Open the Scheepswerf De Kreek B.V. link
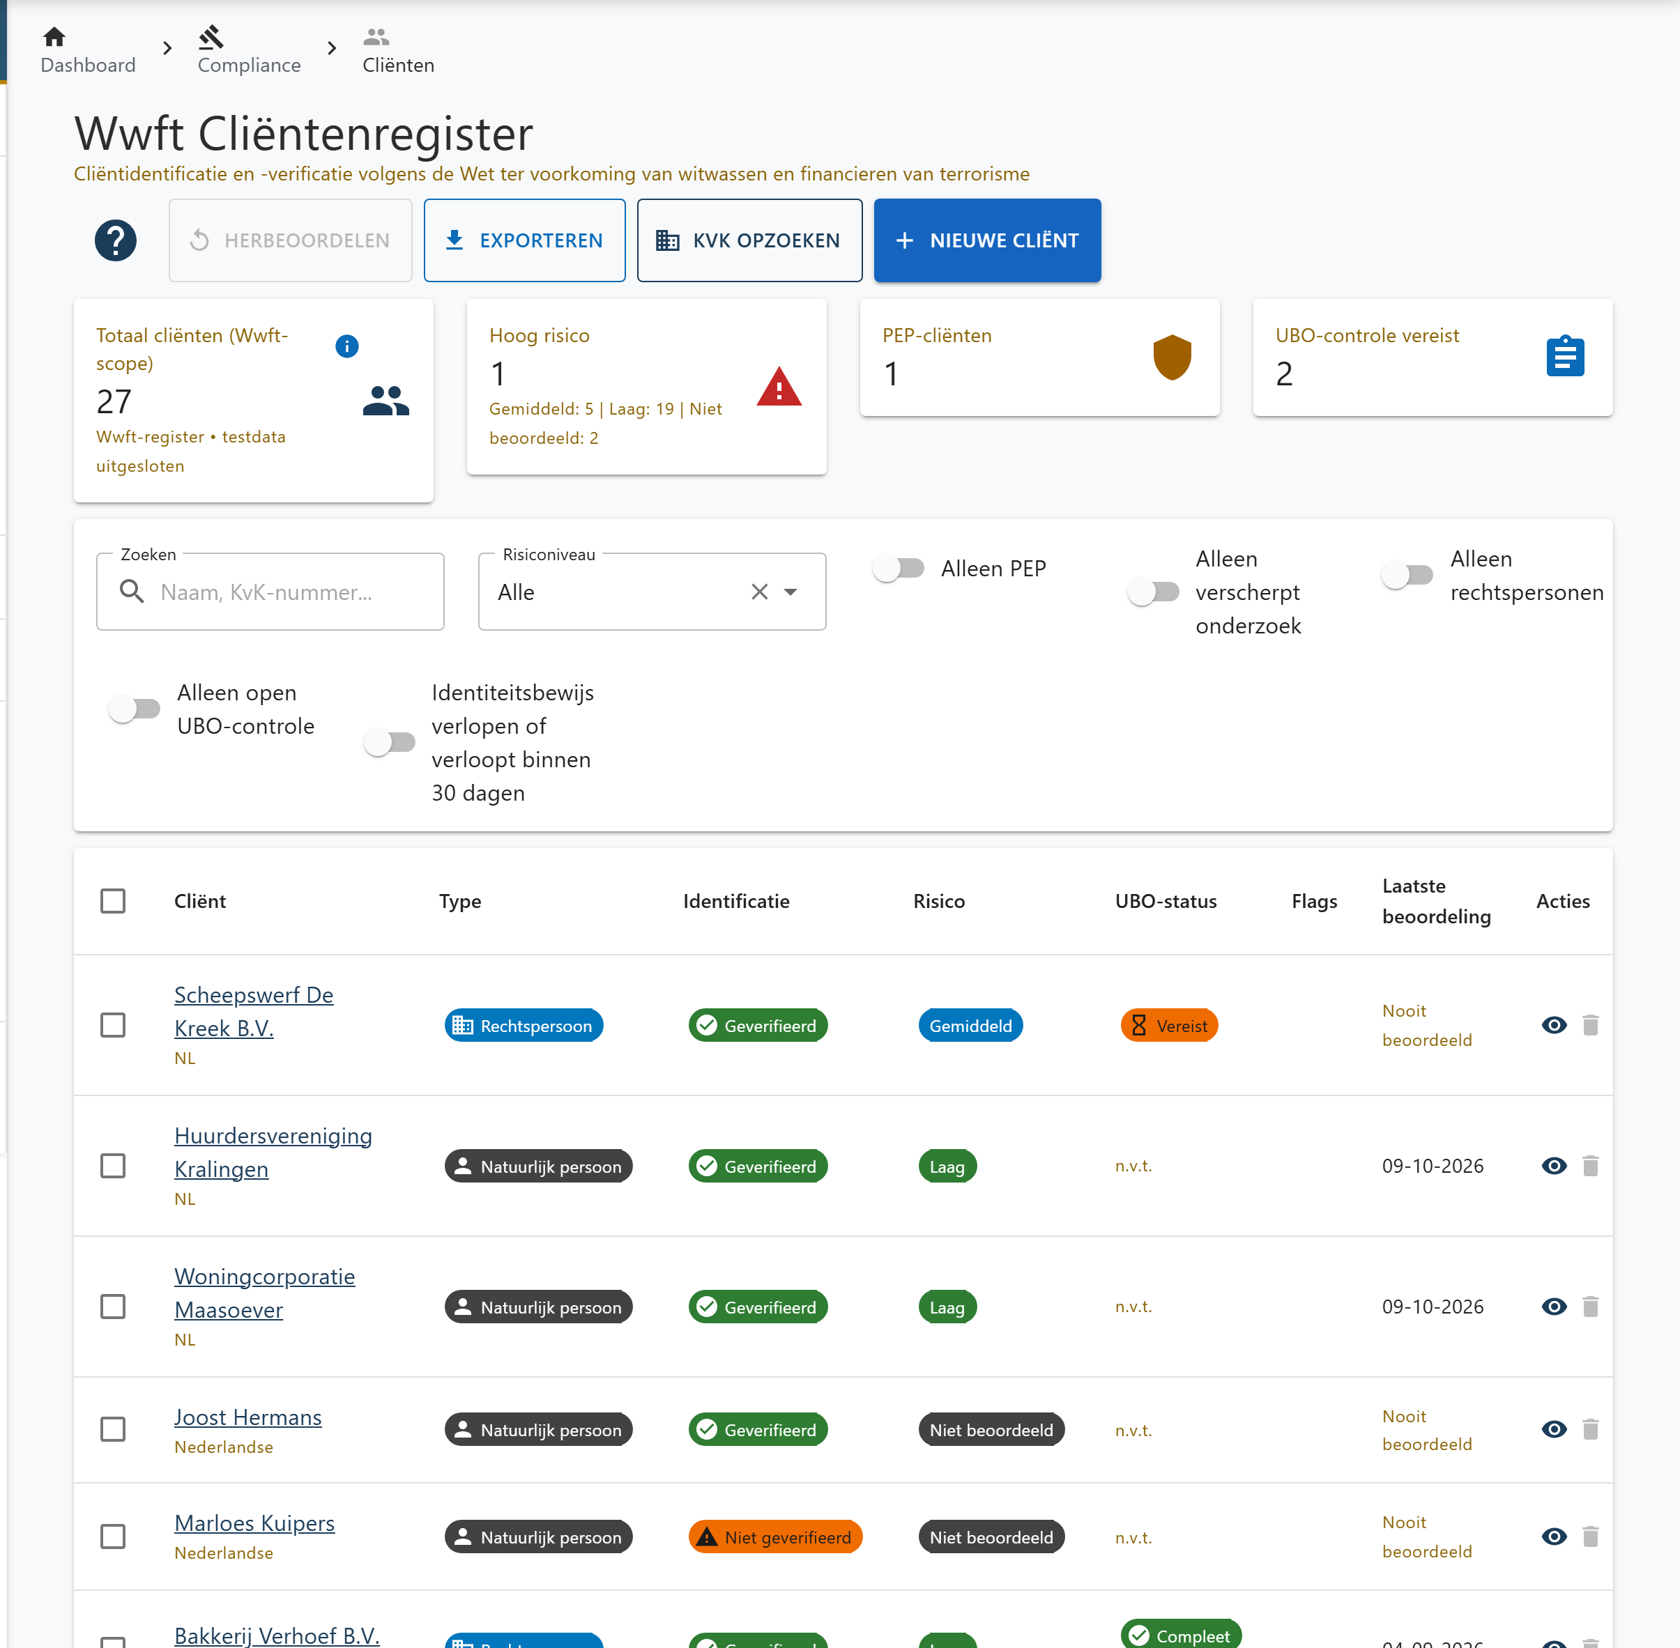1680x1648 pixels. tap(253, 1011)
